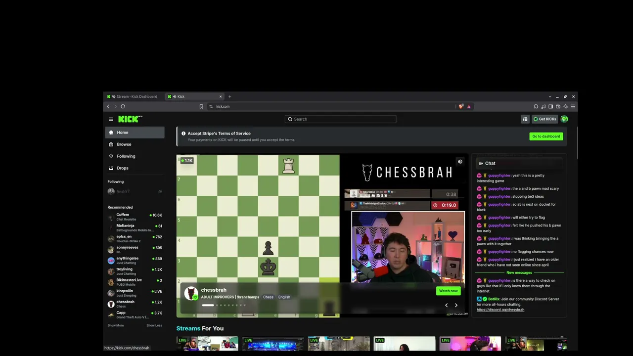The image size is (633, 356).
Task: Open the Brave wallet icon
Action: pyautogui.click(x=558, y=106)
